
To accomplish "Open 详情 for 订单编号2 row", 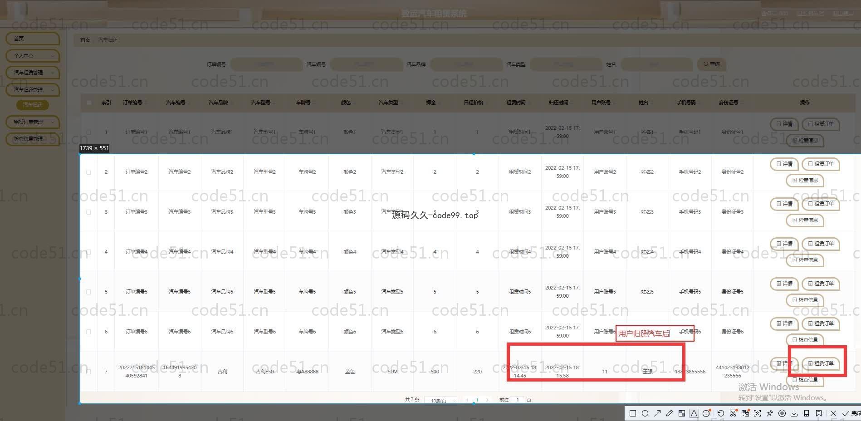I will point(784,164).
